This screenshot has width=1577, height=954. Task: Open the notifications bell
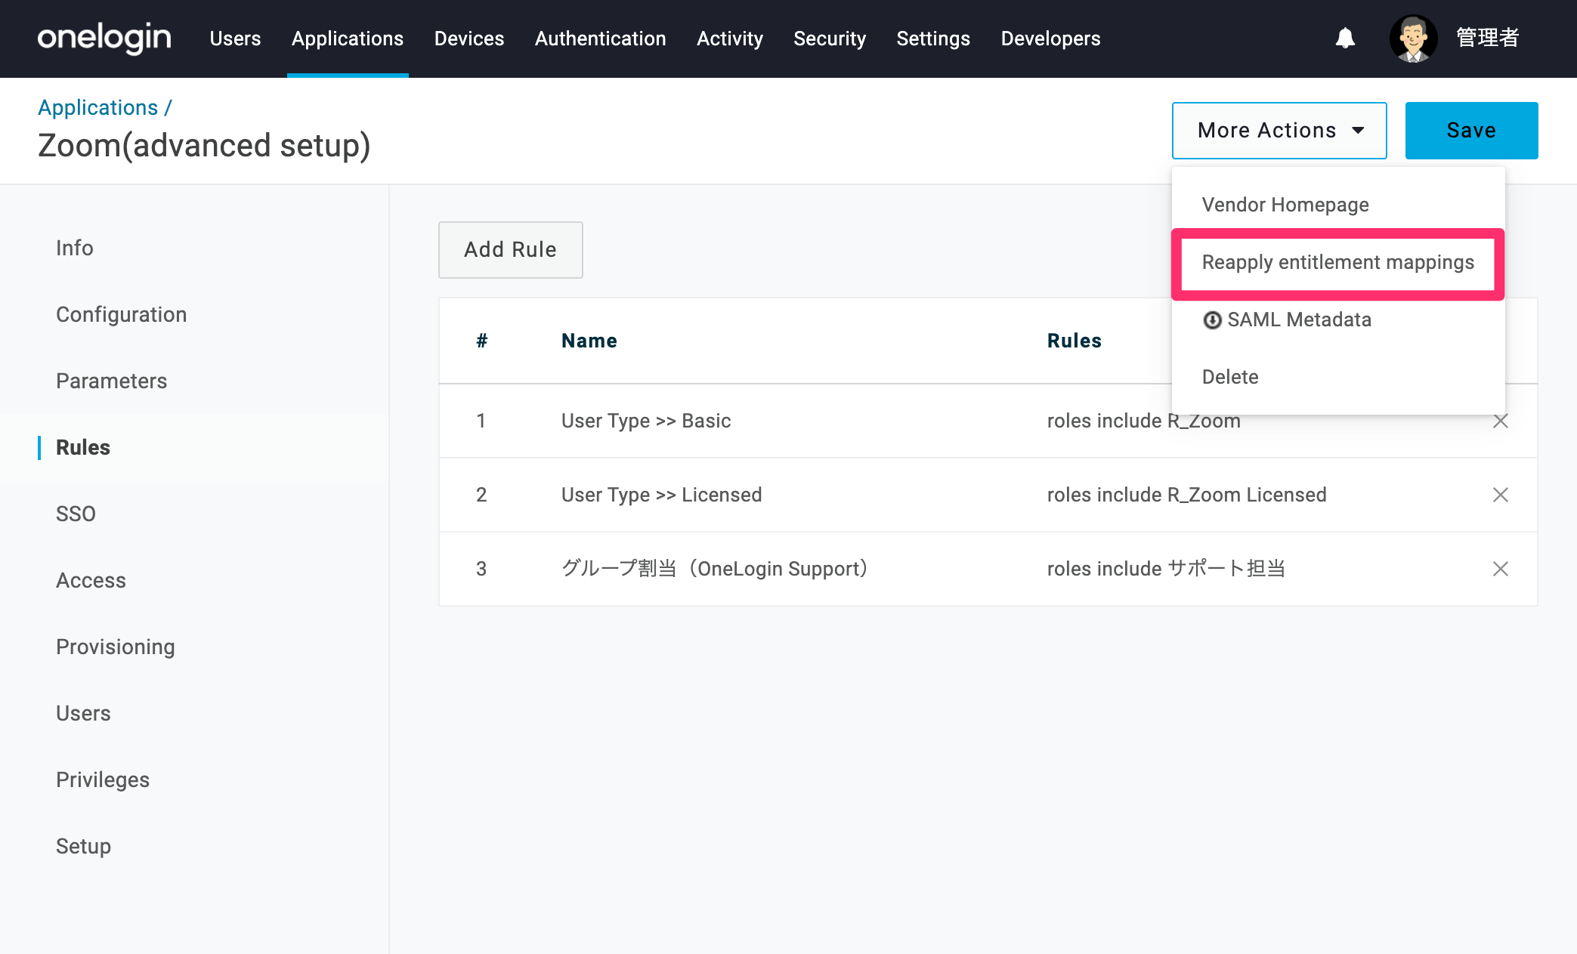(1345, 38)
